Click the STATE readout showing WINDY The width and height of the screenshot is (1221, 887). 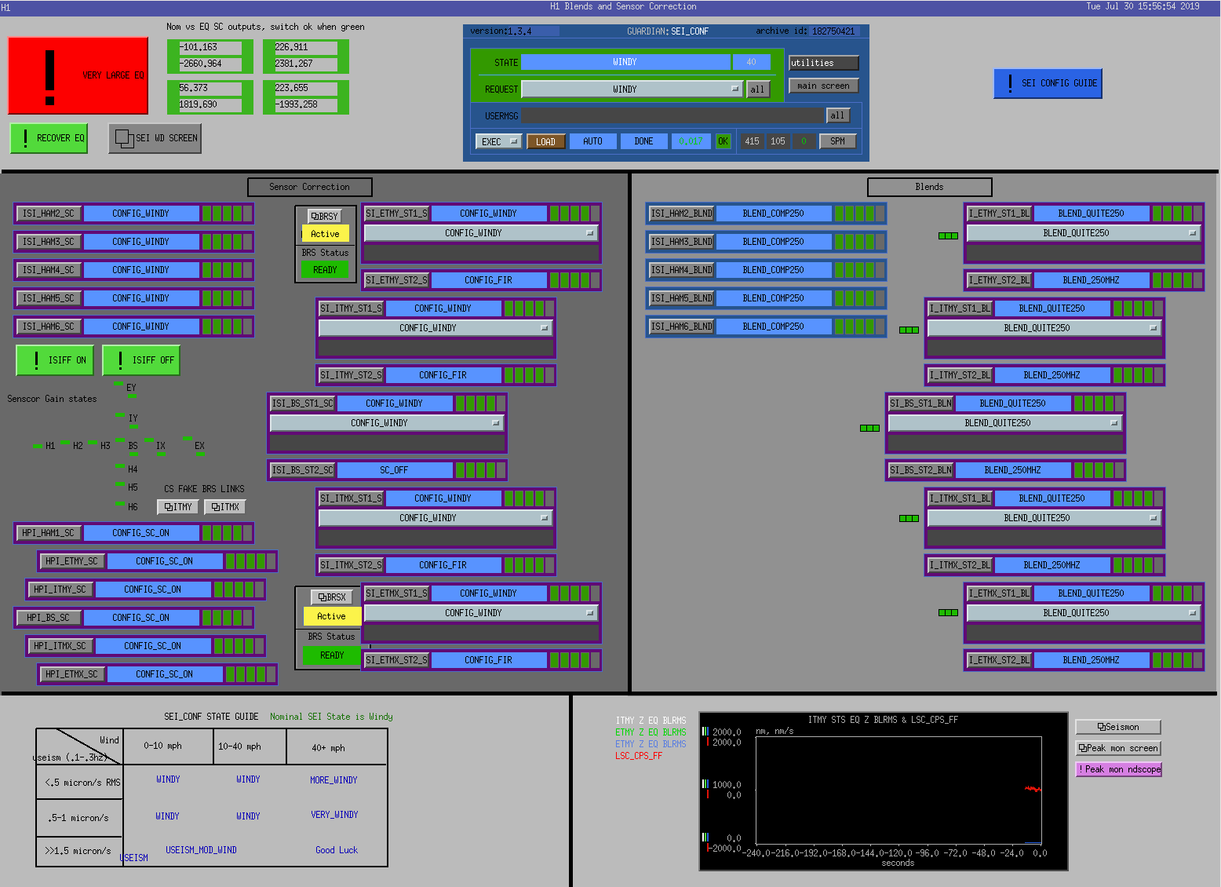625,62
